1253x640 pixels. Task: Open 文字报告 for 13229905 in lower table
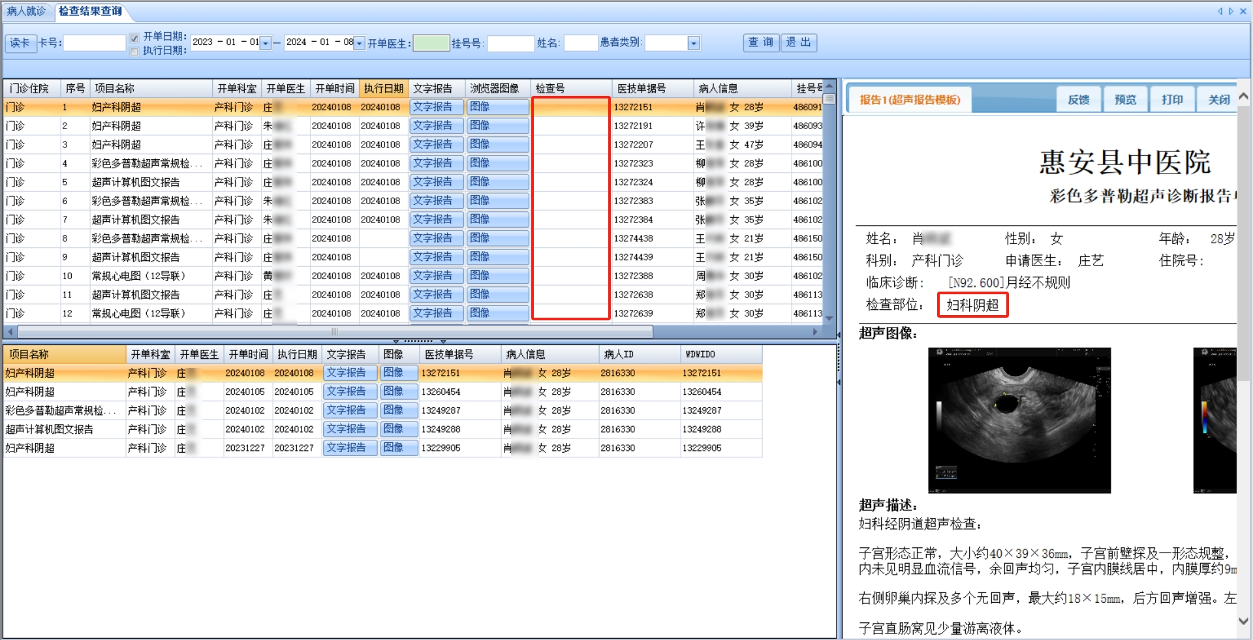coord(350,448)
